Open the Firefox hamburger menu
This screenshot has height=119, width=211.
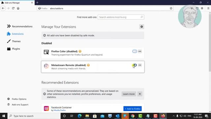coord(208,8)
